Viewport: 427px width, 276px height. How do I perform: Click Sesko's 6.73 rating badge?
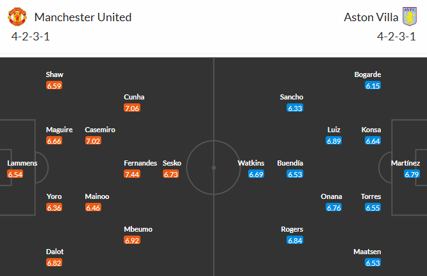[x=171, y=174]
